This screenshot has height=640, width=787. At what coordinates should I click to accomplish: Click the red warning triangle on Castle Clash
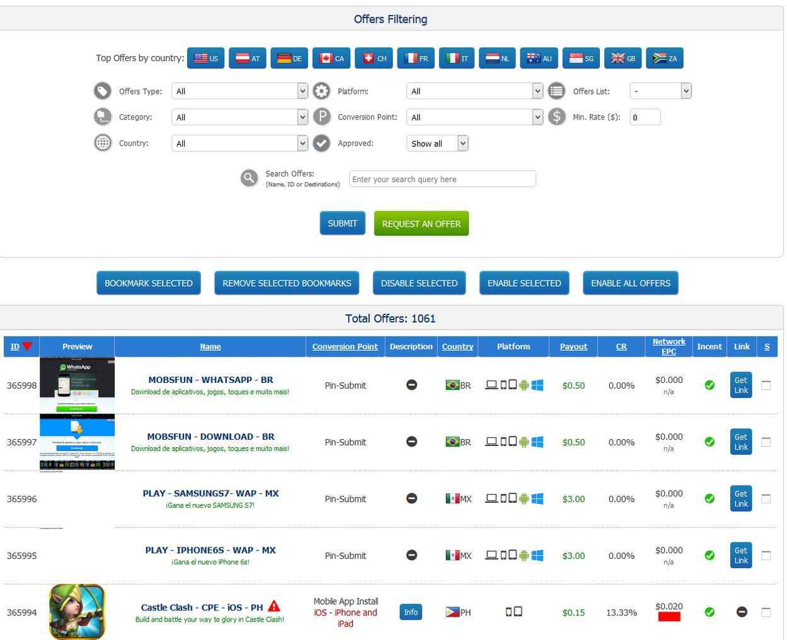click(274, 606)
